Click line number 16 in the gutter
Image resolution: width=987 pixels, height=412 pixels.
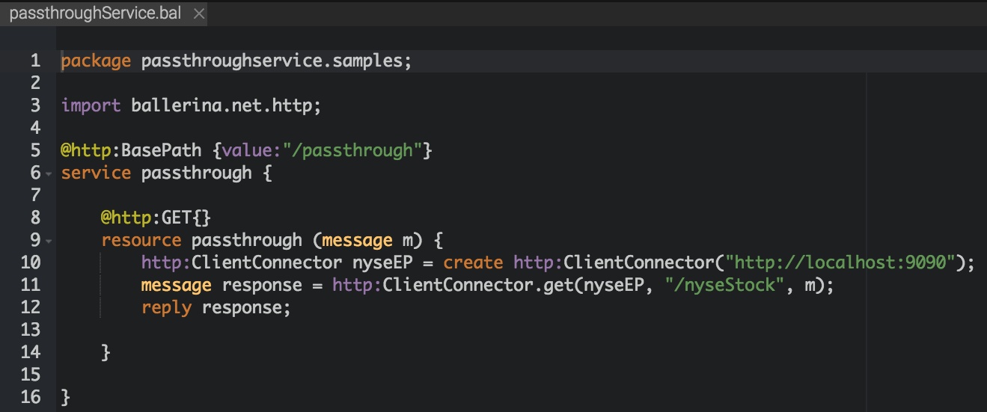point(31,397)
